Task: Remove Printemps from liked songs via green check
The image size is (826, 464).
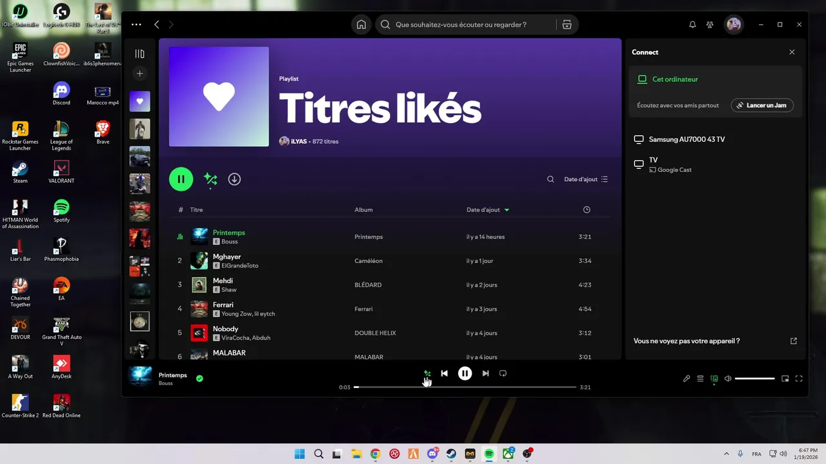Action: [199, 378]
